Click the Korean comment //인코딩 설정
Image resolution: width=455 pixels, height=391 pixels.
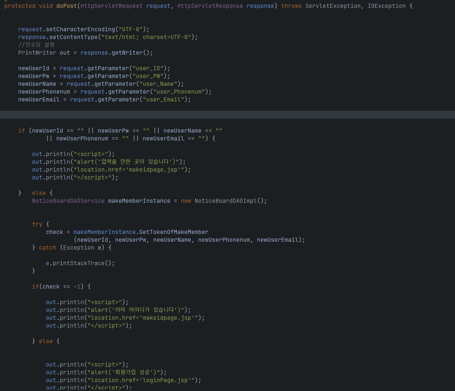point(36,45)
